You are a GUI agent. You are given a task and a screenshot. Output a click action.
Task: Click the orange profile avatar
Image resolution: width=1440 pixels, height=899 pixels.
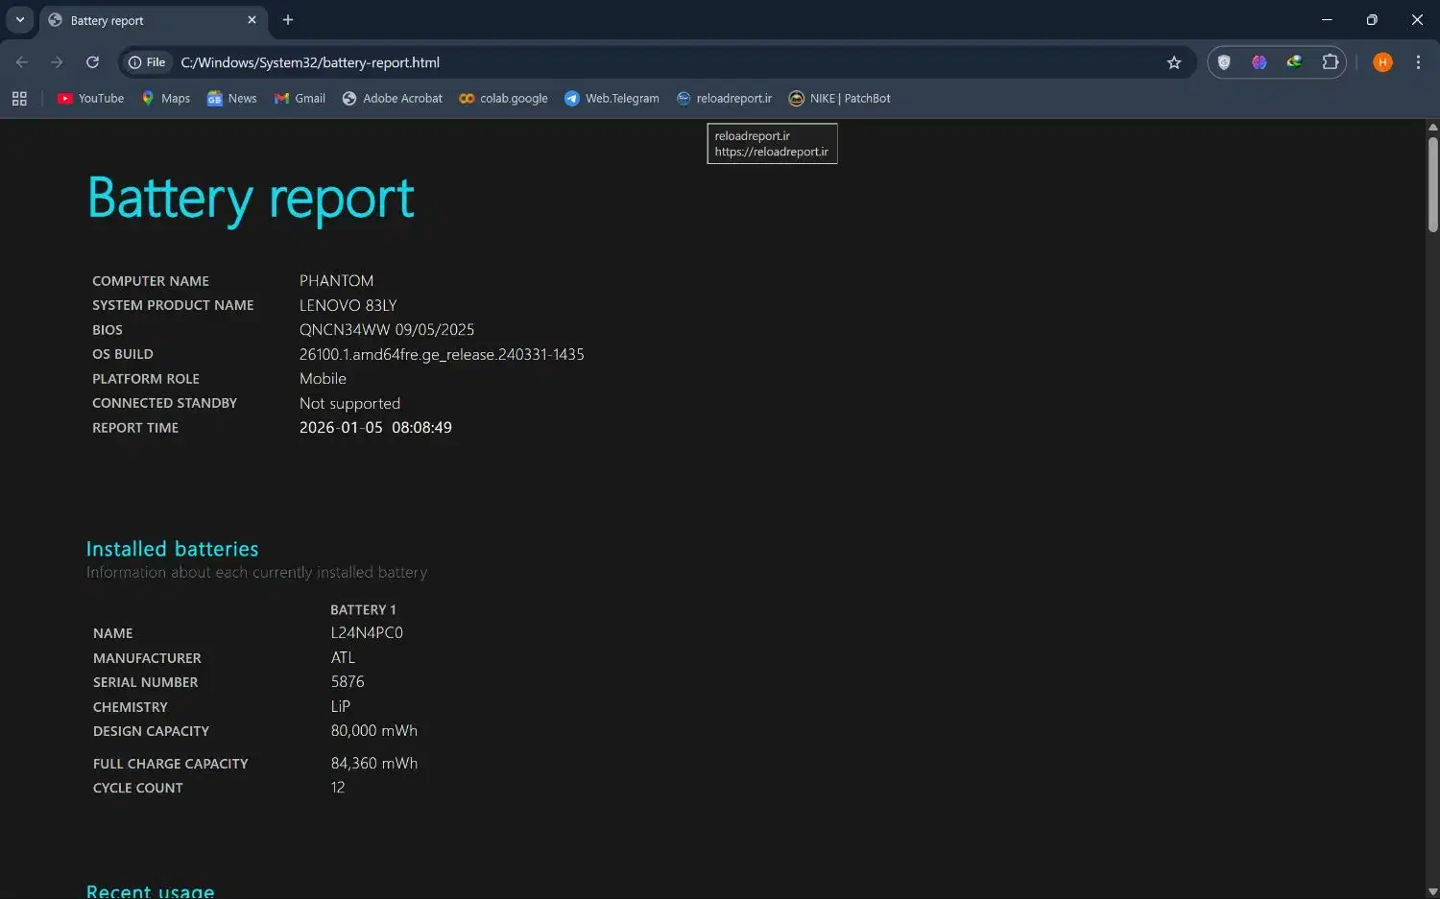point(1382,62)
